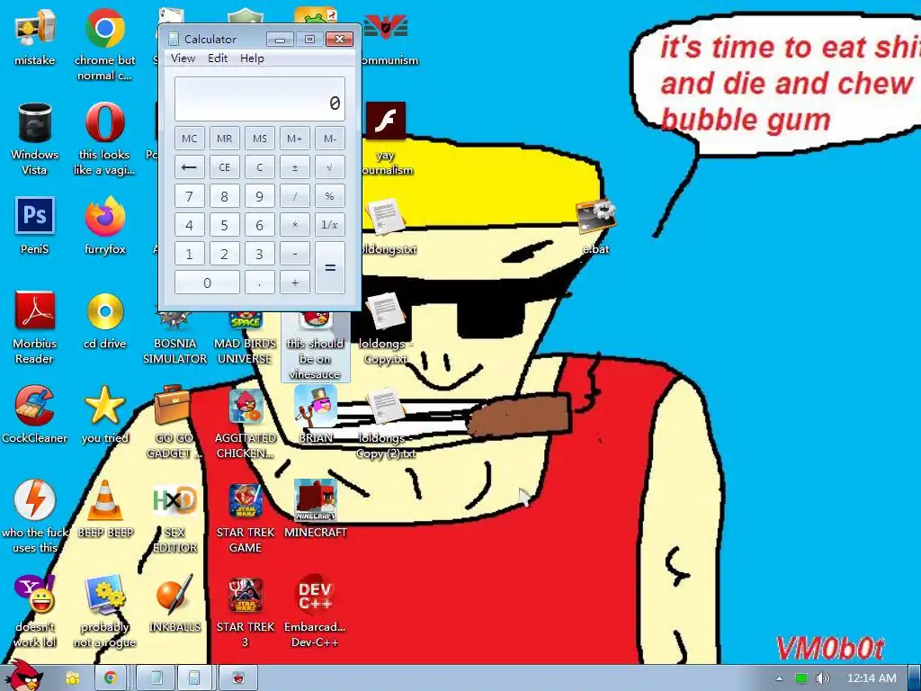
Task: Select the 'you tried' star icon
Action: pos(104,415)
